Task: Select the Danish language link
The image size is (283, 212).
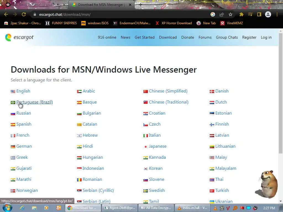Action: coord(222,91)
